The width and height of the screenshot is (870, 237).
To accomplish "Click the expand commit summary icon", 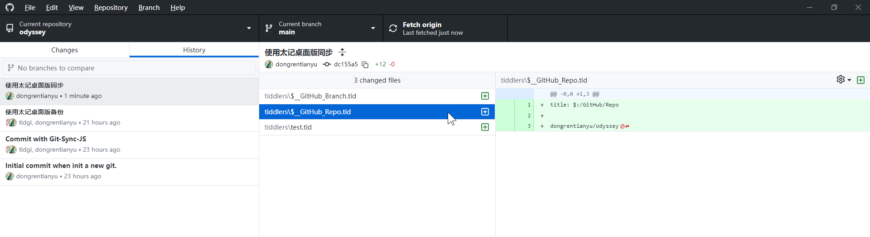I will pyautogui.click(x=343, y=52).
